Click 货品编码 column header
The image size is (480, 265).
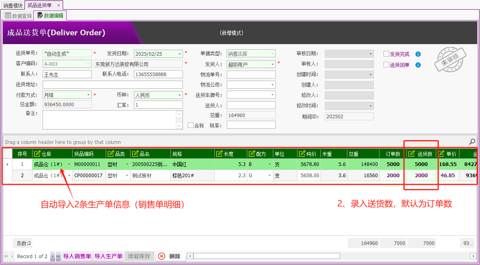coord(89,154)
